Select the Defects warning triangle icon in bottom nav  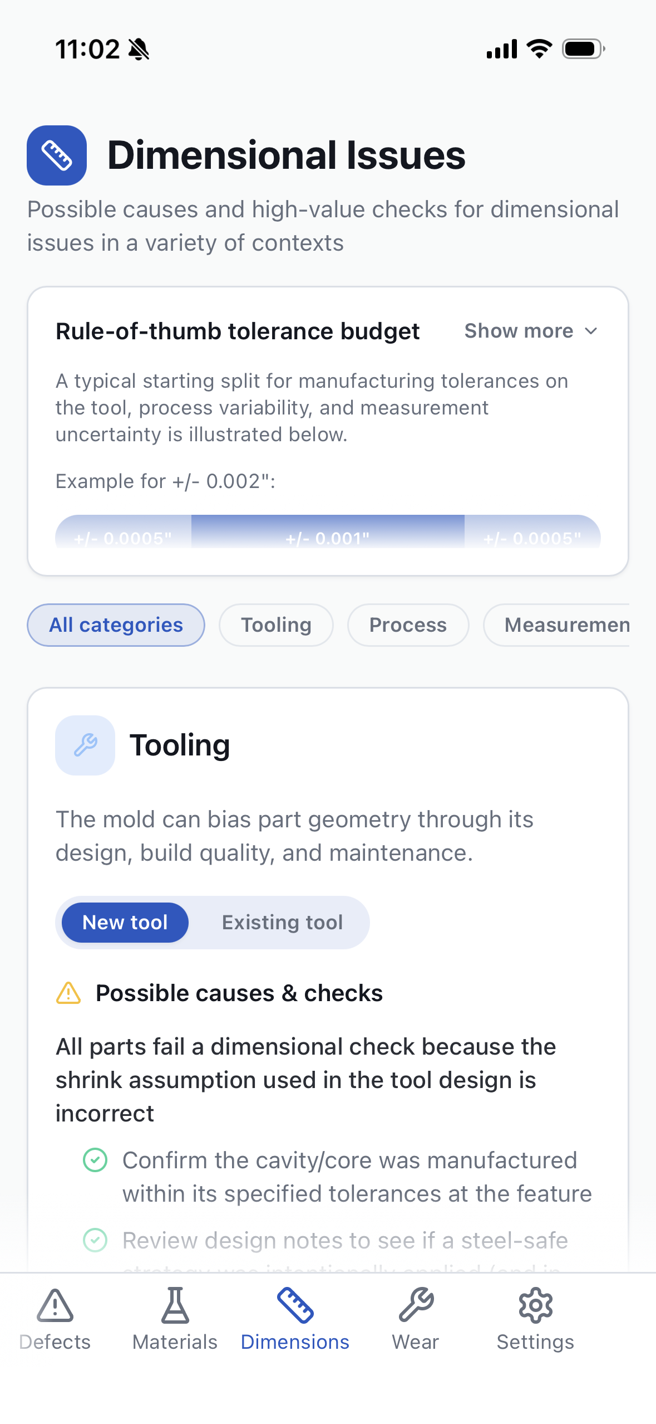[x=55, y=1306]
